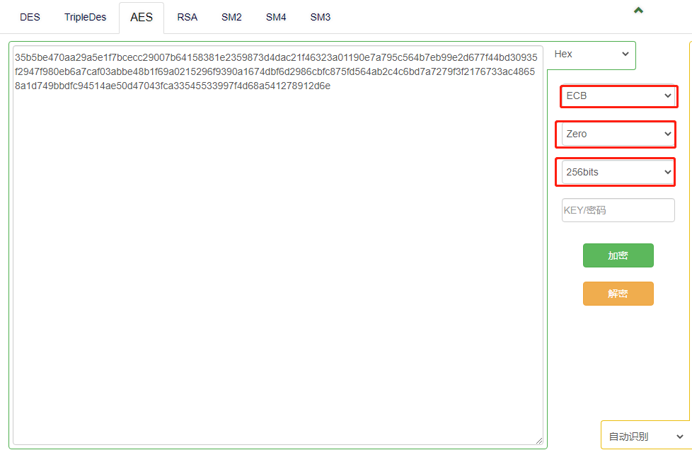Collapse panel with green up chevron
This screenshot has height=450, width=692.
[638, 10]
